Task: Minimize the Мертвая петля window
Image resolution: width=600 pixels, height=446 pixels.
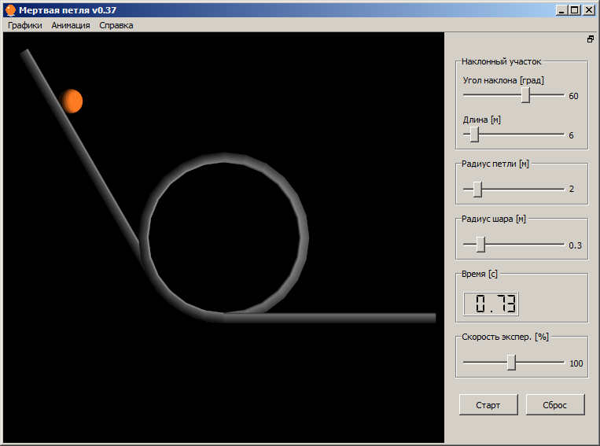Action: [561, 10]
